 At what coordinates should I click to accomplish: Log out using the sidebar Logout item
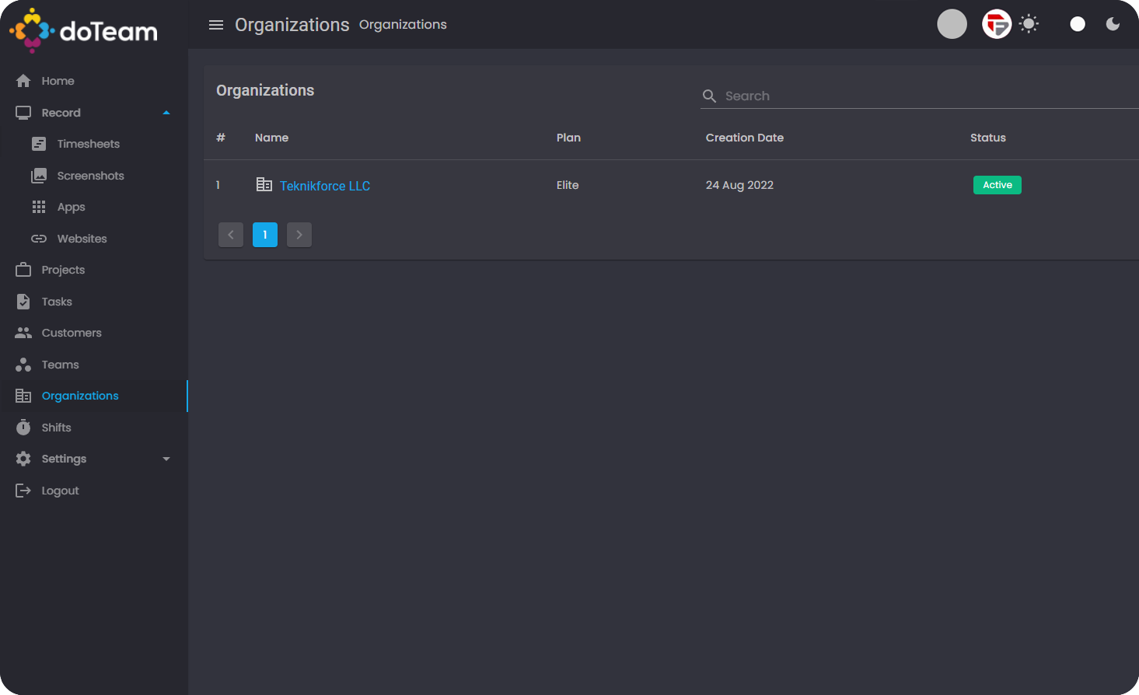click(60, 491)
